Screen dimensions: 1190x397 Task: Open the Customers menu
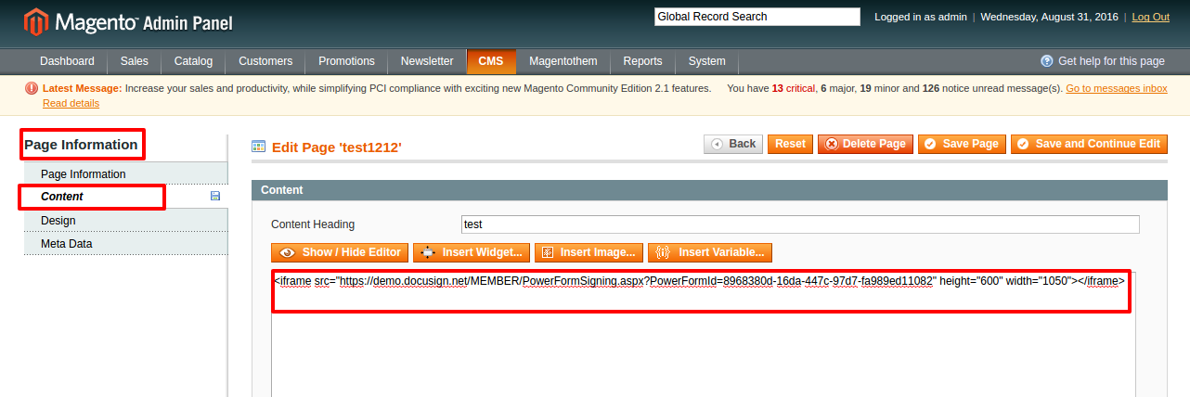[x=265, y=61]
